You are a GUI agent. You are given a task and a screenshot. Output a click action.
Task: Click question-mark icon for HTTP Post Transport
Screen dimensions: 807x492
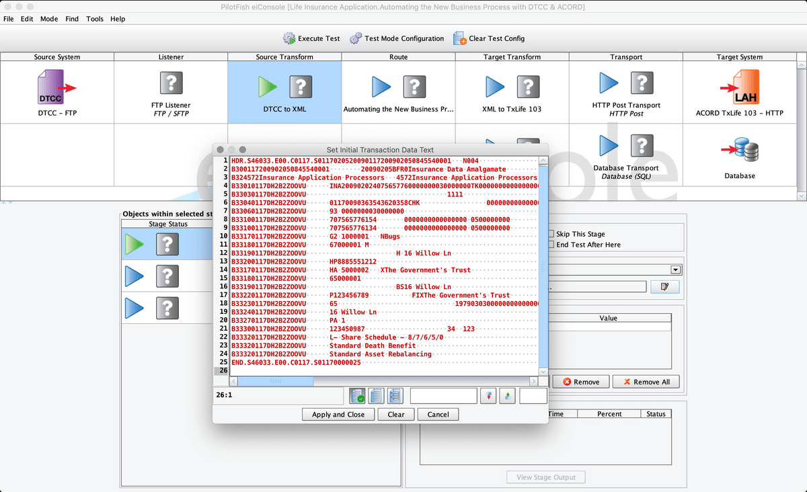(x=642, y=83)
